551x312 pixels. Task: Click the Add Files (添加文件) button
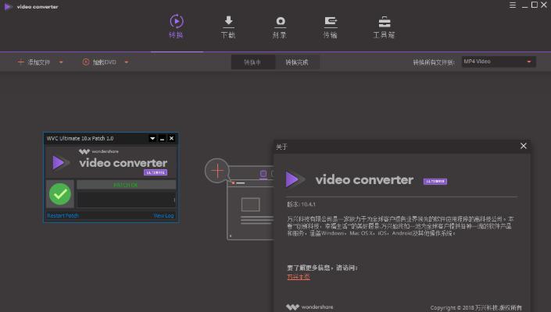click(x=34, y=62)
